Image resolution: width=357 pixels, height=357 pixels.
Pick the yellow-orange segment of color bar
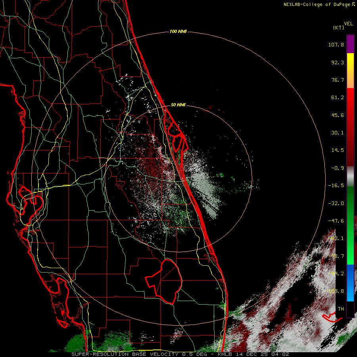pyautogui.click(x=350, y=71)
